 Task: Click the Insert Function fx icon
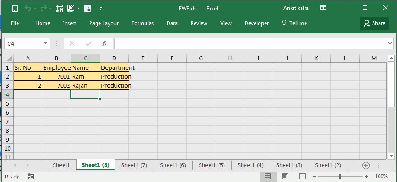pos(105,44)
